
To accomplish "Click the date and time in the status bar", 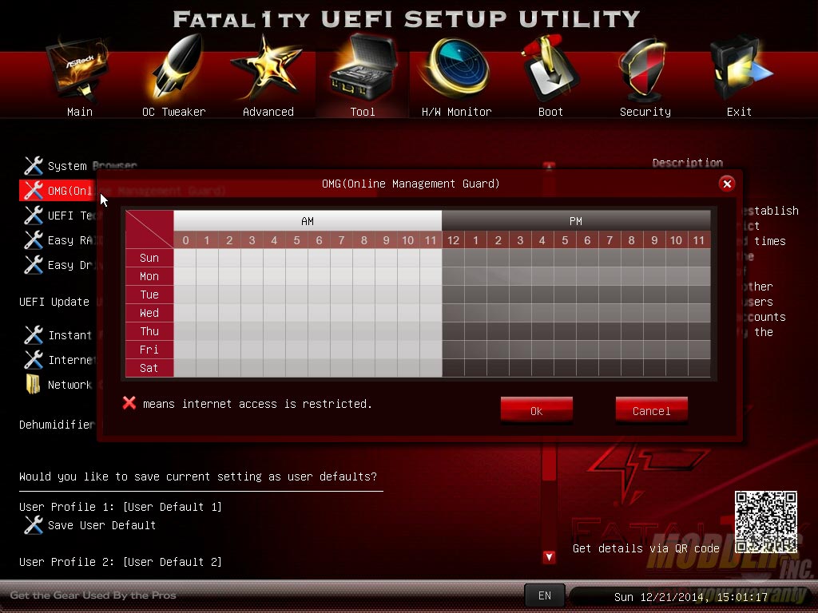I will click(x=691, y=597).
